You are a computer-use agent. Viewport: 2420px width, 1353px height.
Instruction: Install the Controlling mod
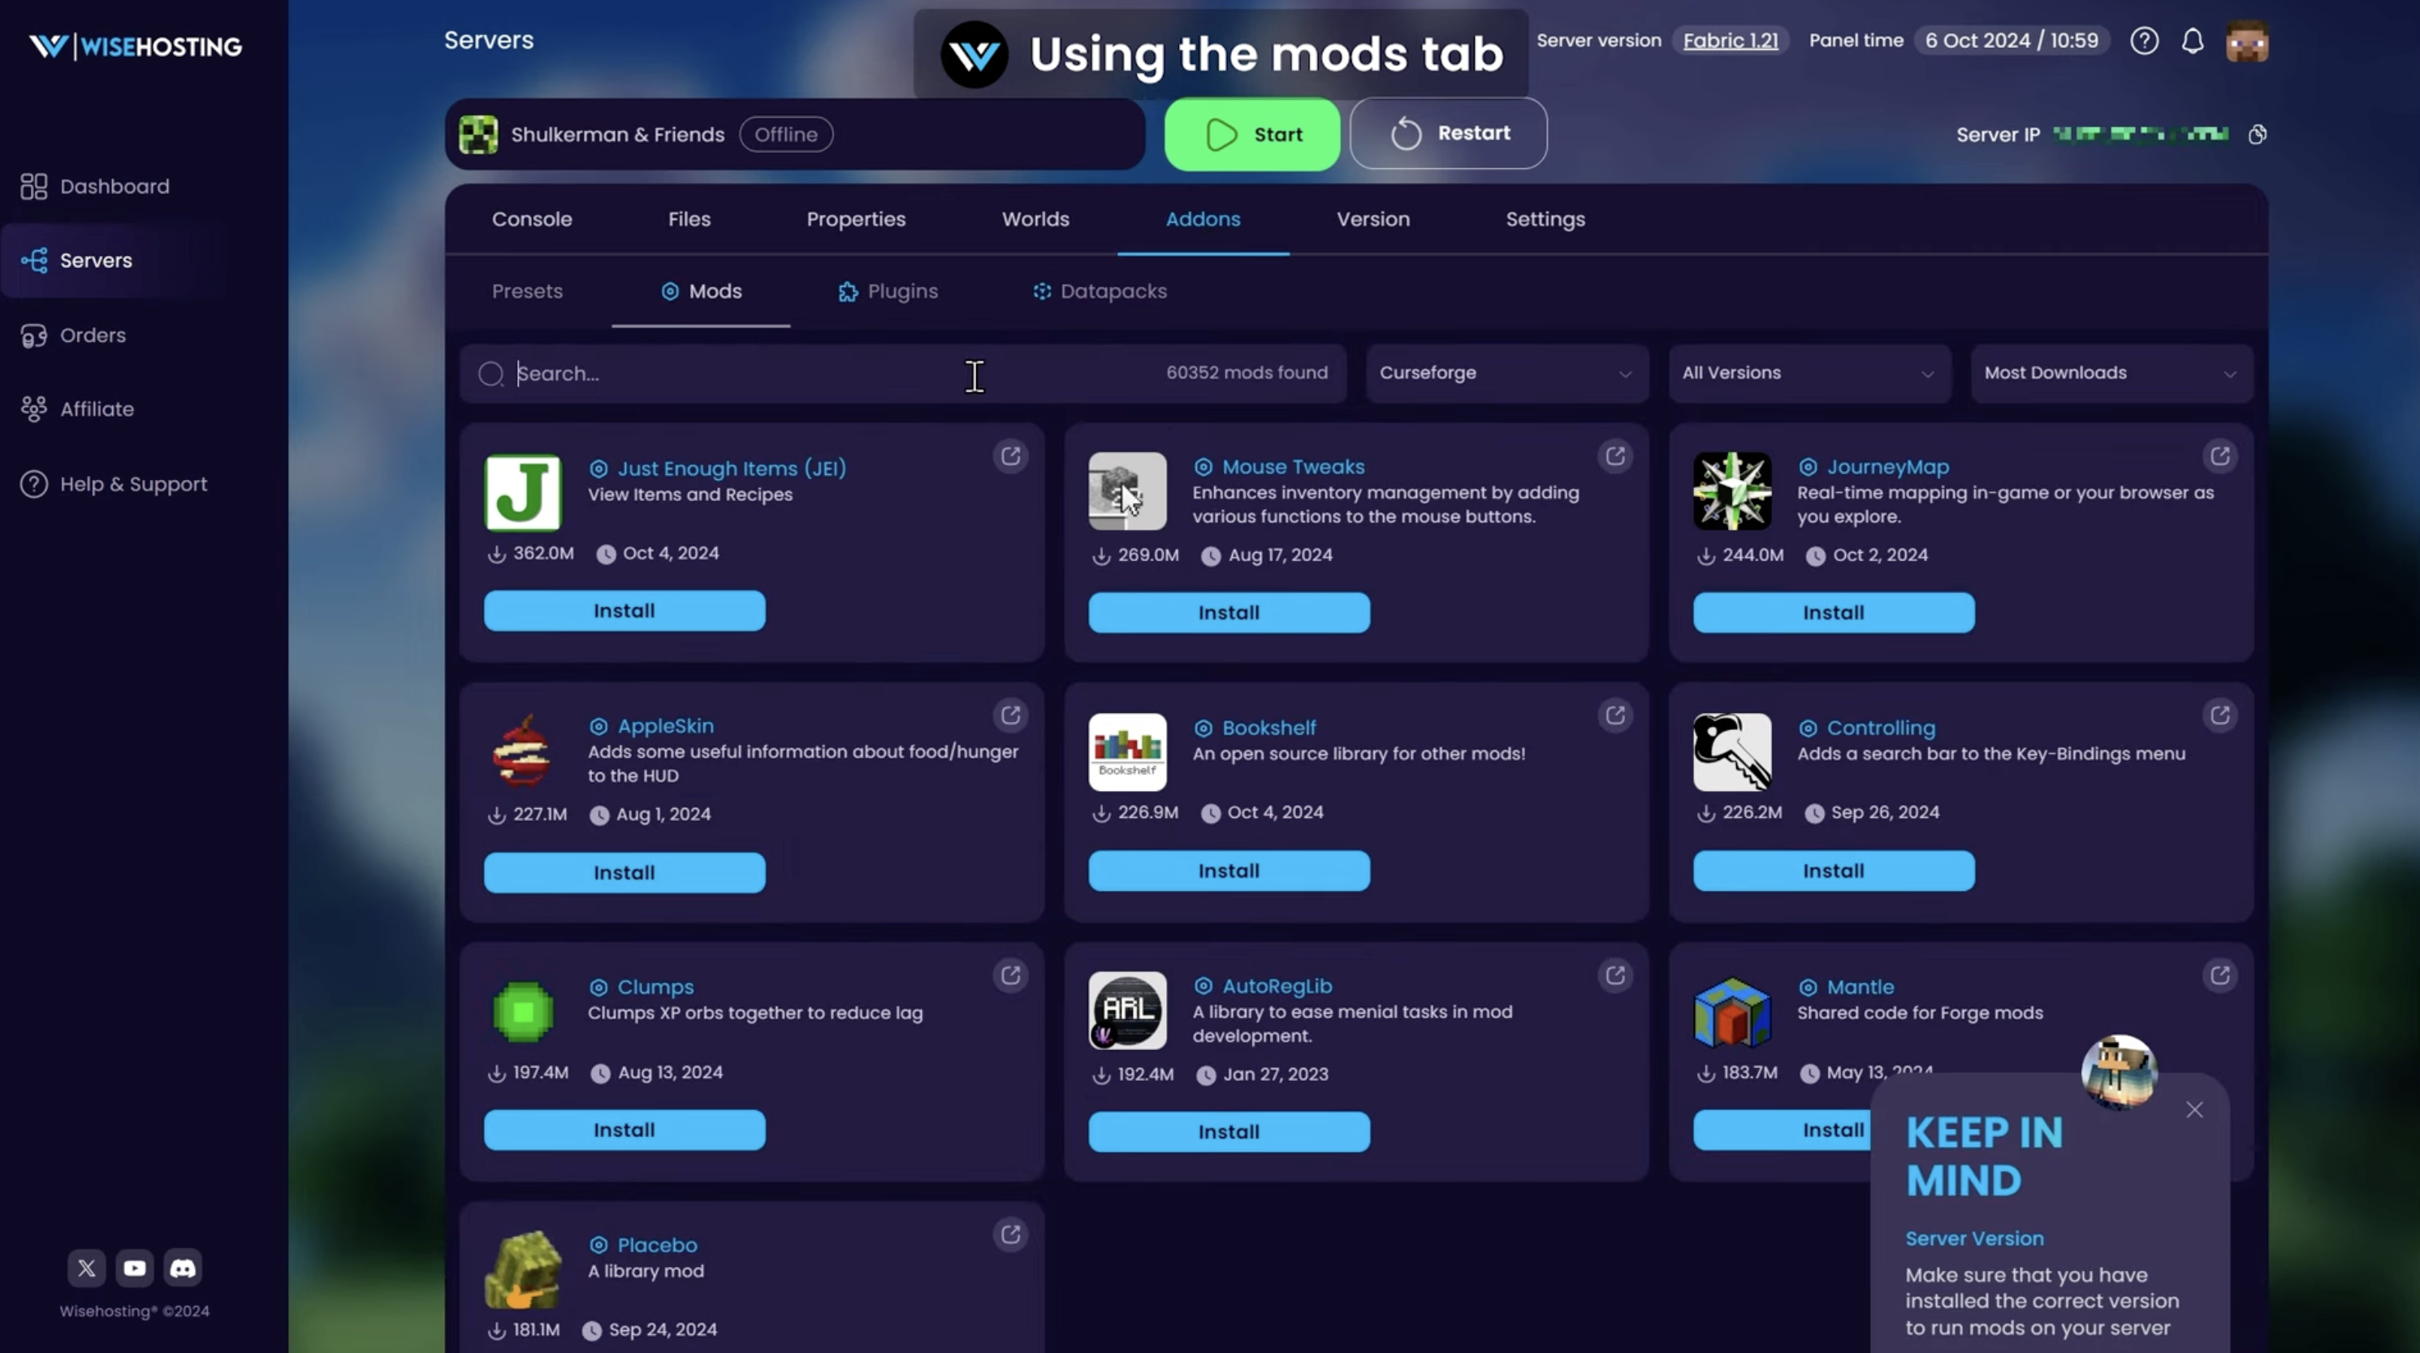[1834, 871]
